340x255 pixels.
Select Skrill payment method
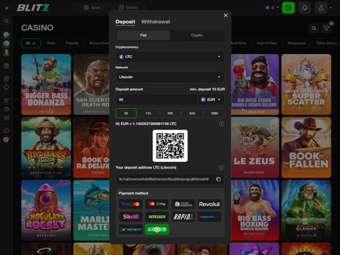(x=131, y=217)
